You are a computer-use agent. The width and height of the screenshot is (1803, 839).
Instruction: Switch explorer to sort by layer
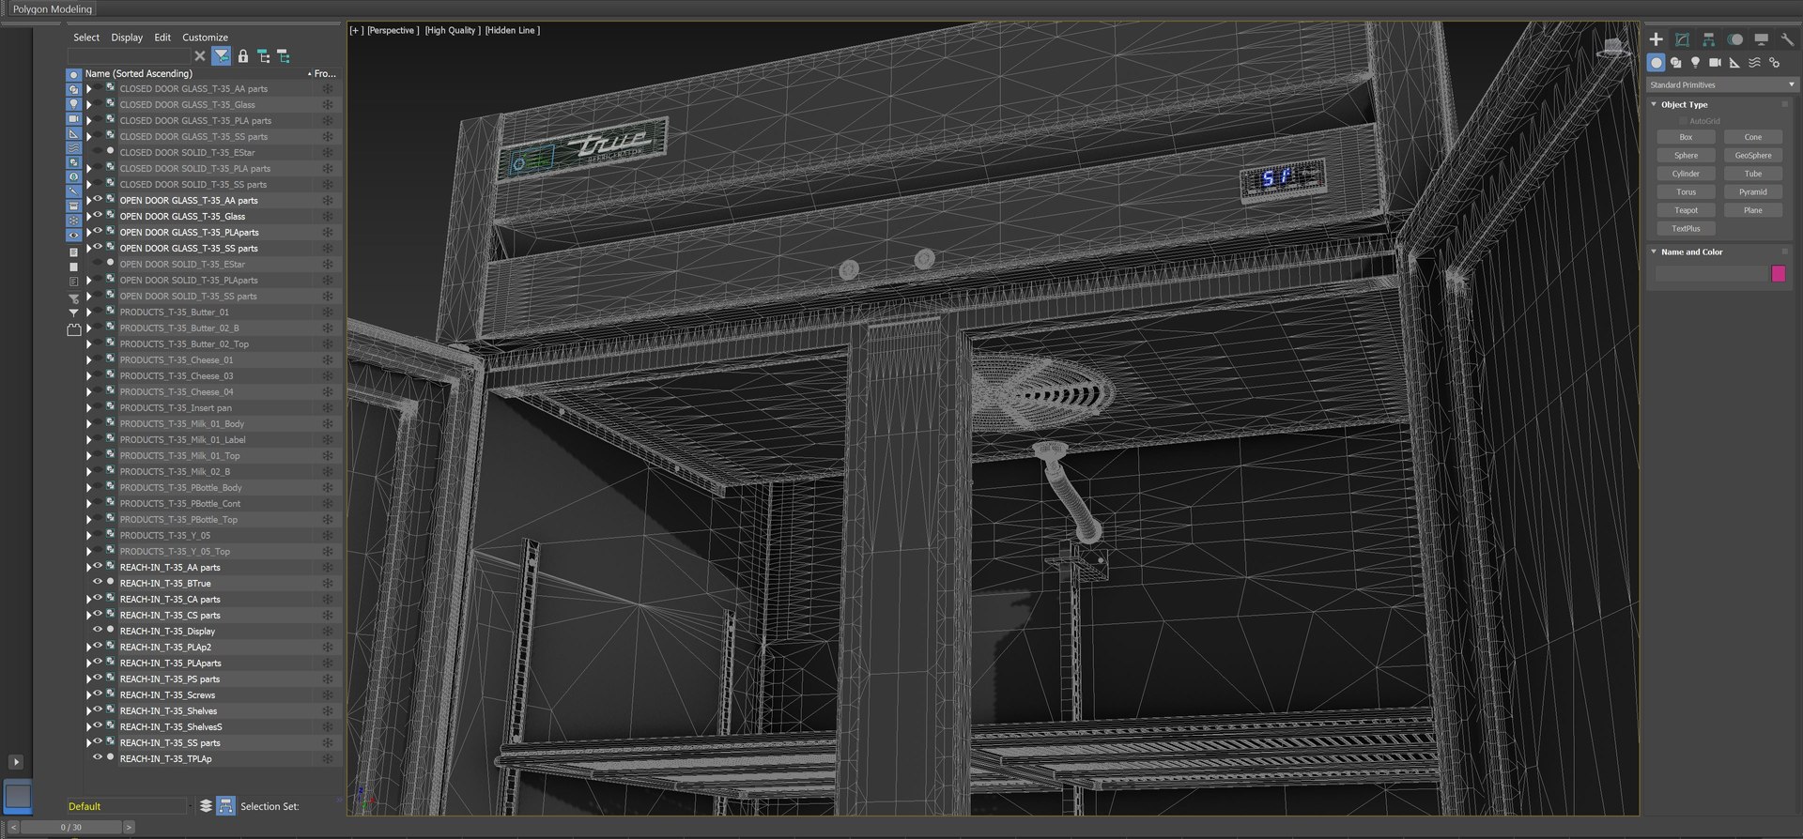pyautogui.click(x=207, y=806)
